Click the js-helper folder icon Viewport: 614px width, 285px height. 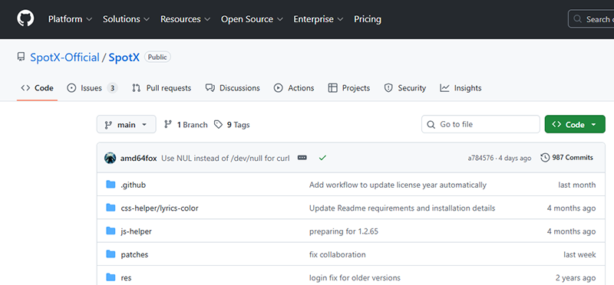pos(111,231)
